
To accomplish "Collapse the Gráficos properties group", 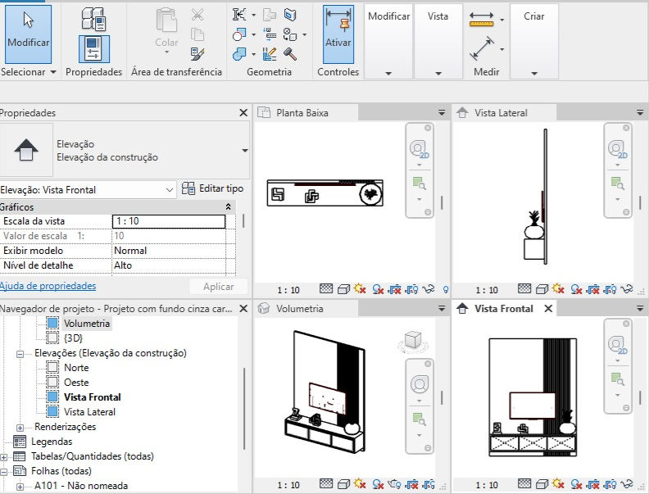I will tap(228, 206).
